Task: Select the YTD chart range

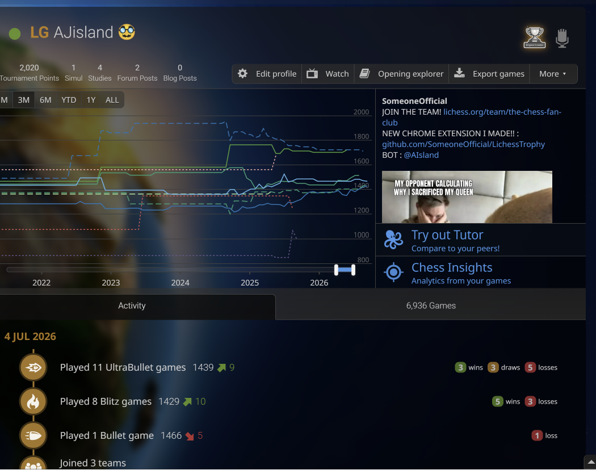Action: [x=69, y=100]
